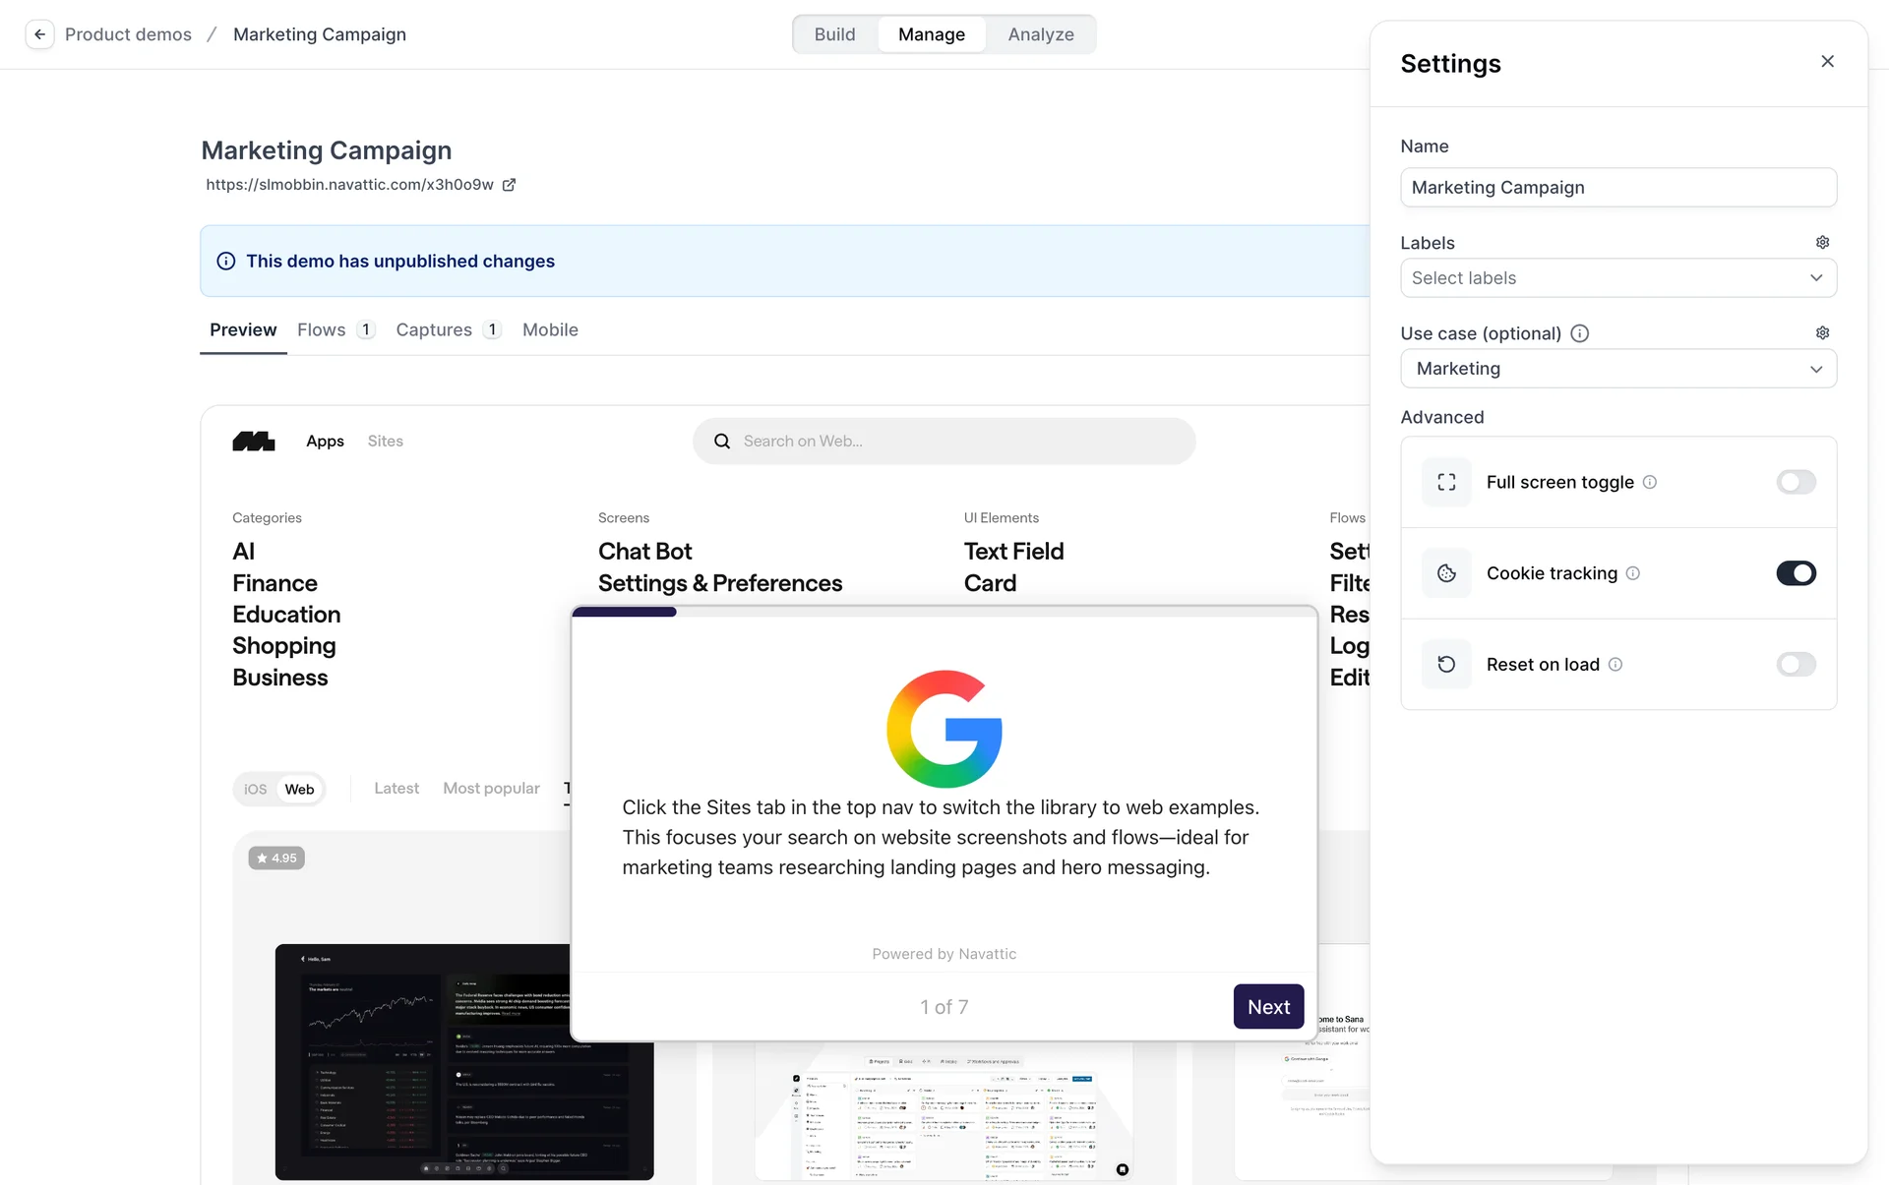Switch to the Analyze tab
This screenshot has height=1185, width=1889.
tap(1040, 34)
